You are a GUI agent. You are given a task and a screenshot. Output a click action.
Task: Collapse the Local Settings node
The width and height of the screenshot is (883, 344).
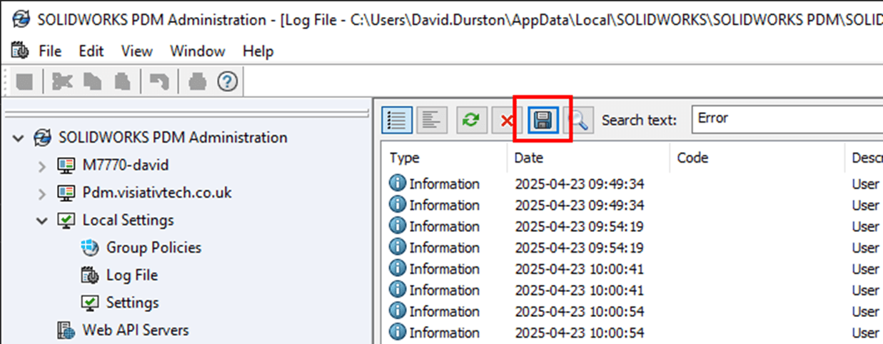pos(42,221)
